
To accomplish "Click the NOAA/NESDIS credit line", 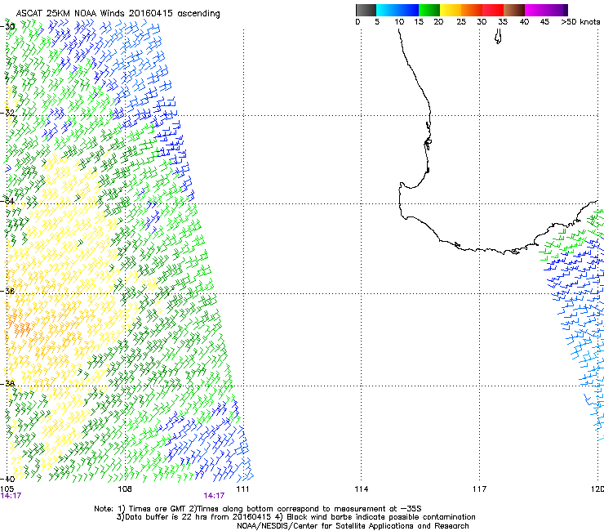I will [x=353, y=526].
